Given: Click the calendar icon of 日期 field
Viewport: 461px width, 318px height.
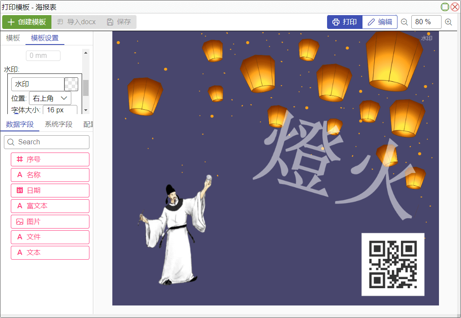Looking at the screenshot, I should click(19, 191).
